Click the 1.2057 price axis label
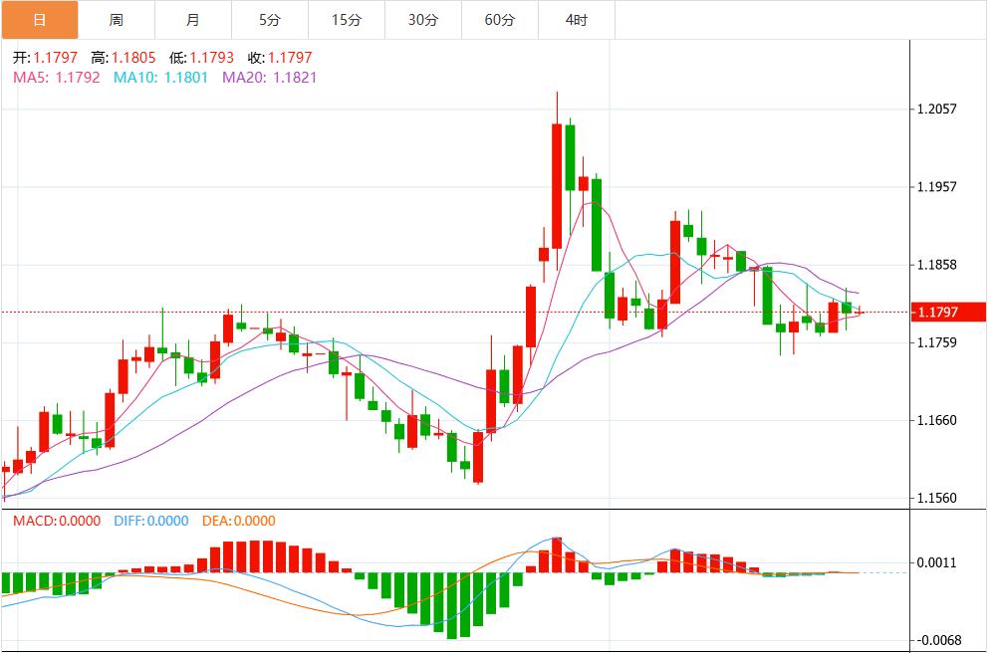 [935, 109]
